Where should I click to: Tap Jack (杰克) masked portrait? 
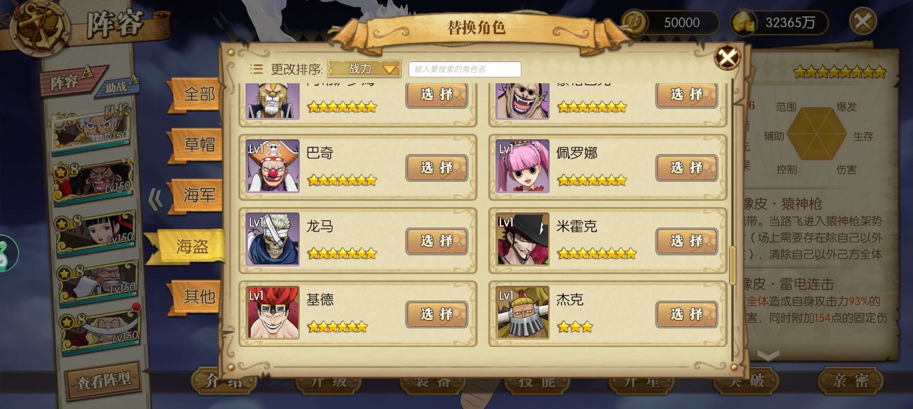[522, 312]
